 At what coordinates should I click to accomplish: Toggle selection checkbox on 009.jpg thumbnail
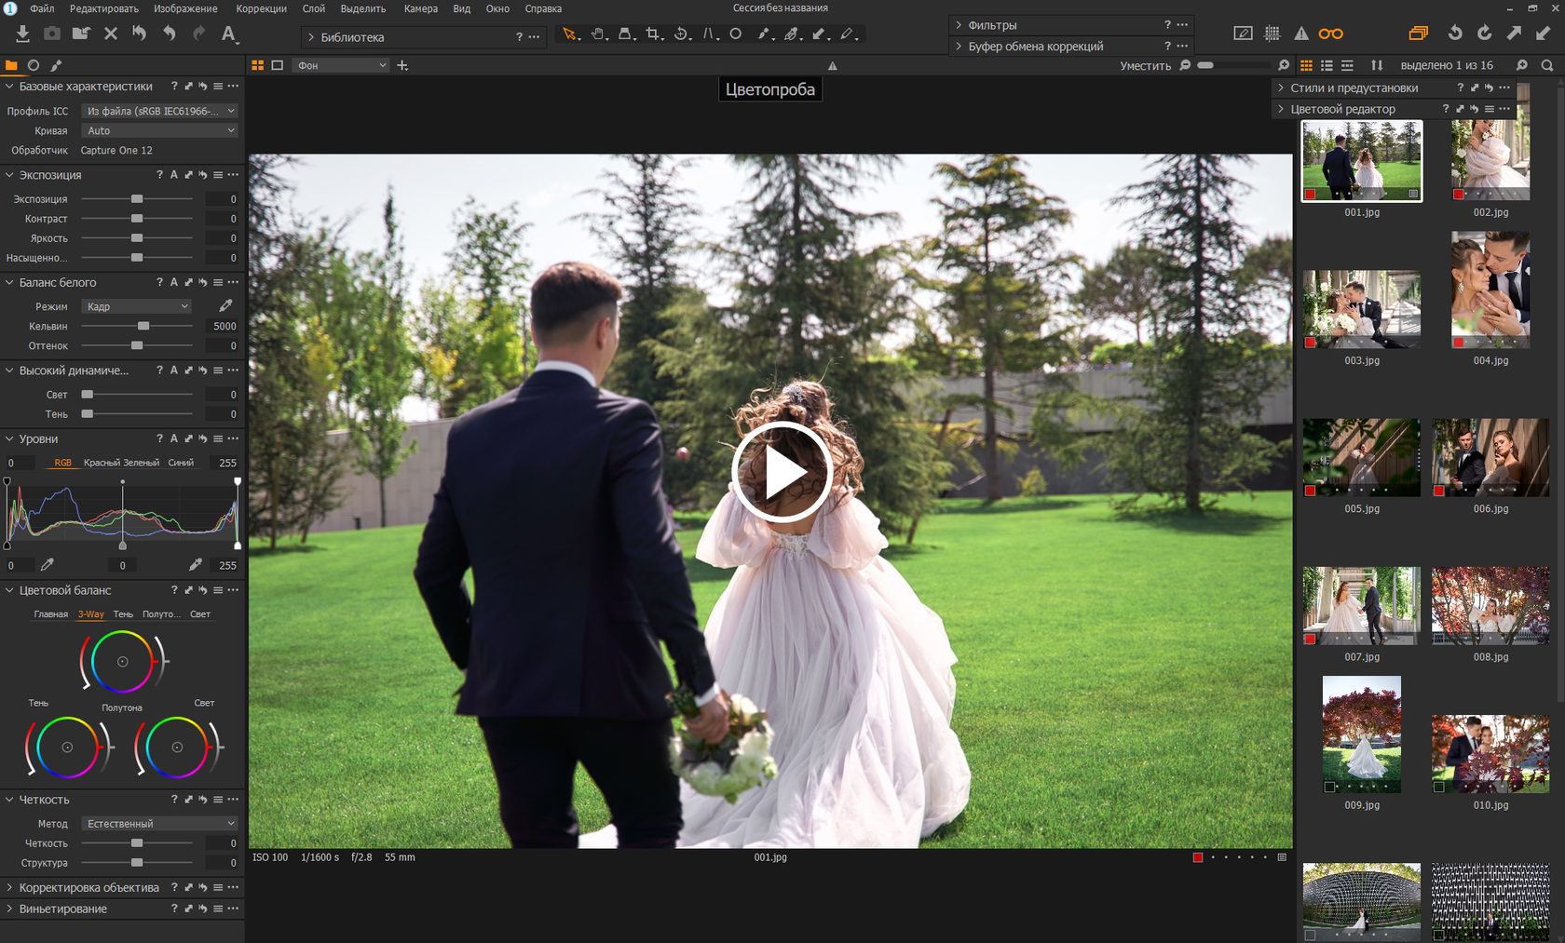coord(1330,788)
